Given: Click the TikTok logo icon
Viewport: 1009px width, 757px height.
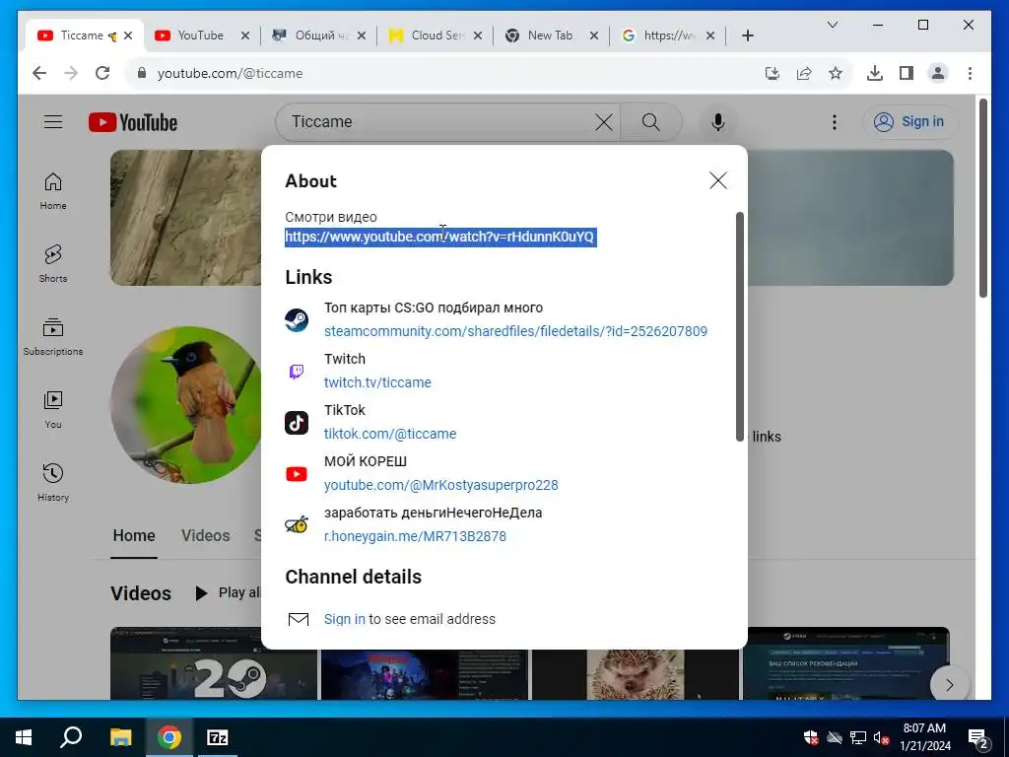Looking at the screenshot, I should [297, 423].
